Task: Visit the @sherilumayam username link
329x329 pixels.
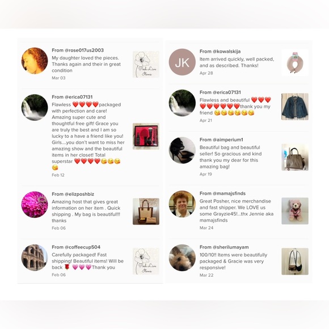Action: (x=231, y=247)
